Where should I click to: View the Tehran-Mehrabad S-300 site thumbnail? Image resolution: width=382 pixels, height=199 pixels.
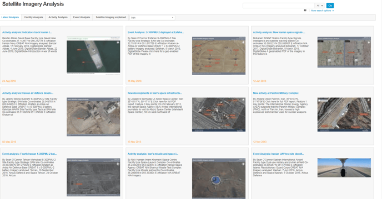[93, 177]
